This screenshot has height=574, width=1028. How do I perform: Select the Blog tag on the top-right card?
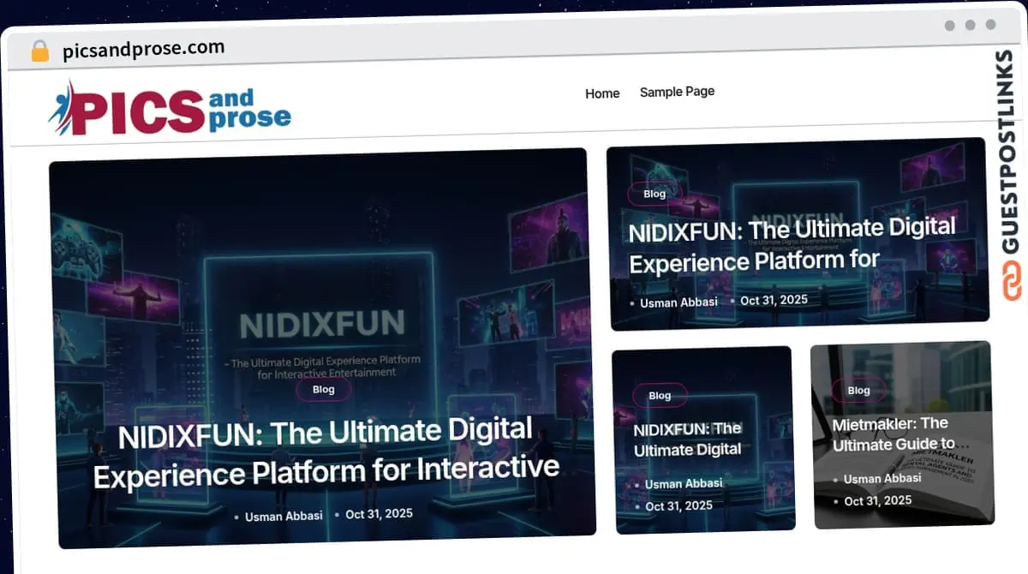pyautogui.click(x=654, y=194)
